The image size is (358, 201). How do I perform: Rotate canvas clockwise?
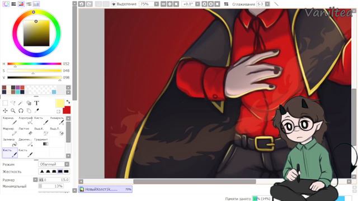211,4
